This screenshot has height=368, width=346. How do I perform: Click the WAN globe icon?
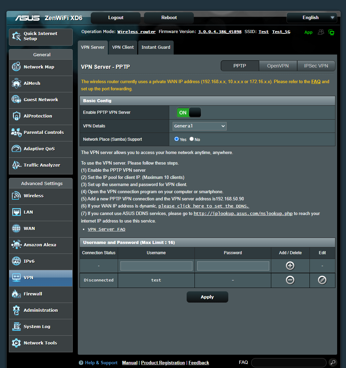16,228
